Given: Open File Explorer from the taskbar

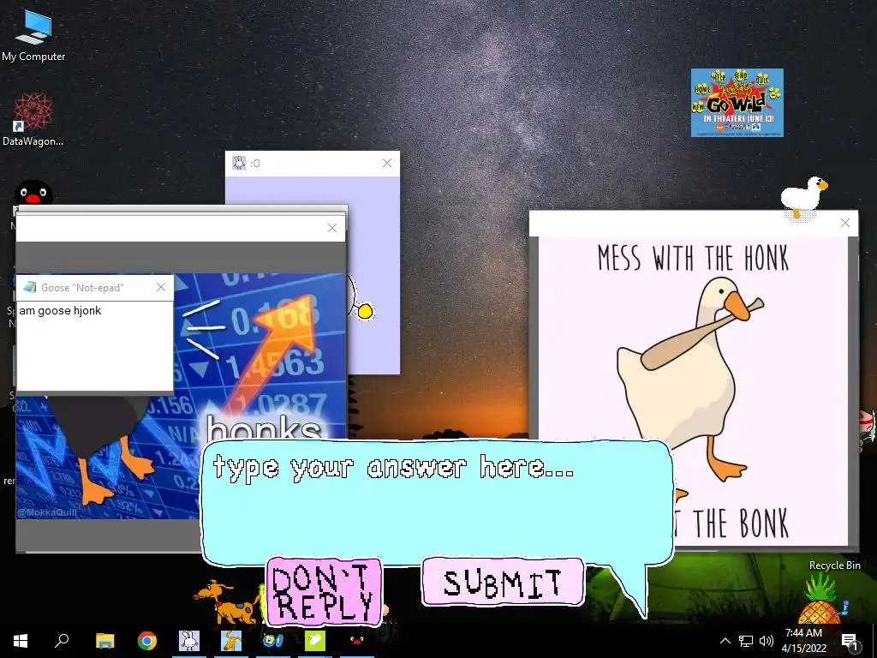Looking at the screenshot, I should [x=104, y=641].
